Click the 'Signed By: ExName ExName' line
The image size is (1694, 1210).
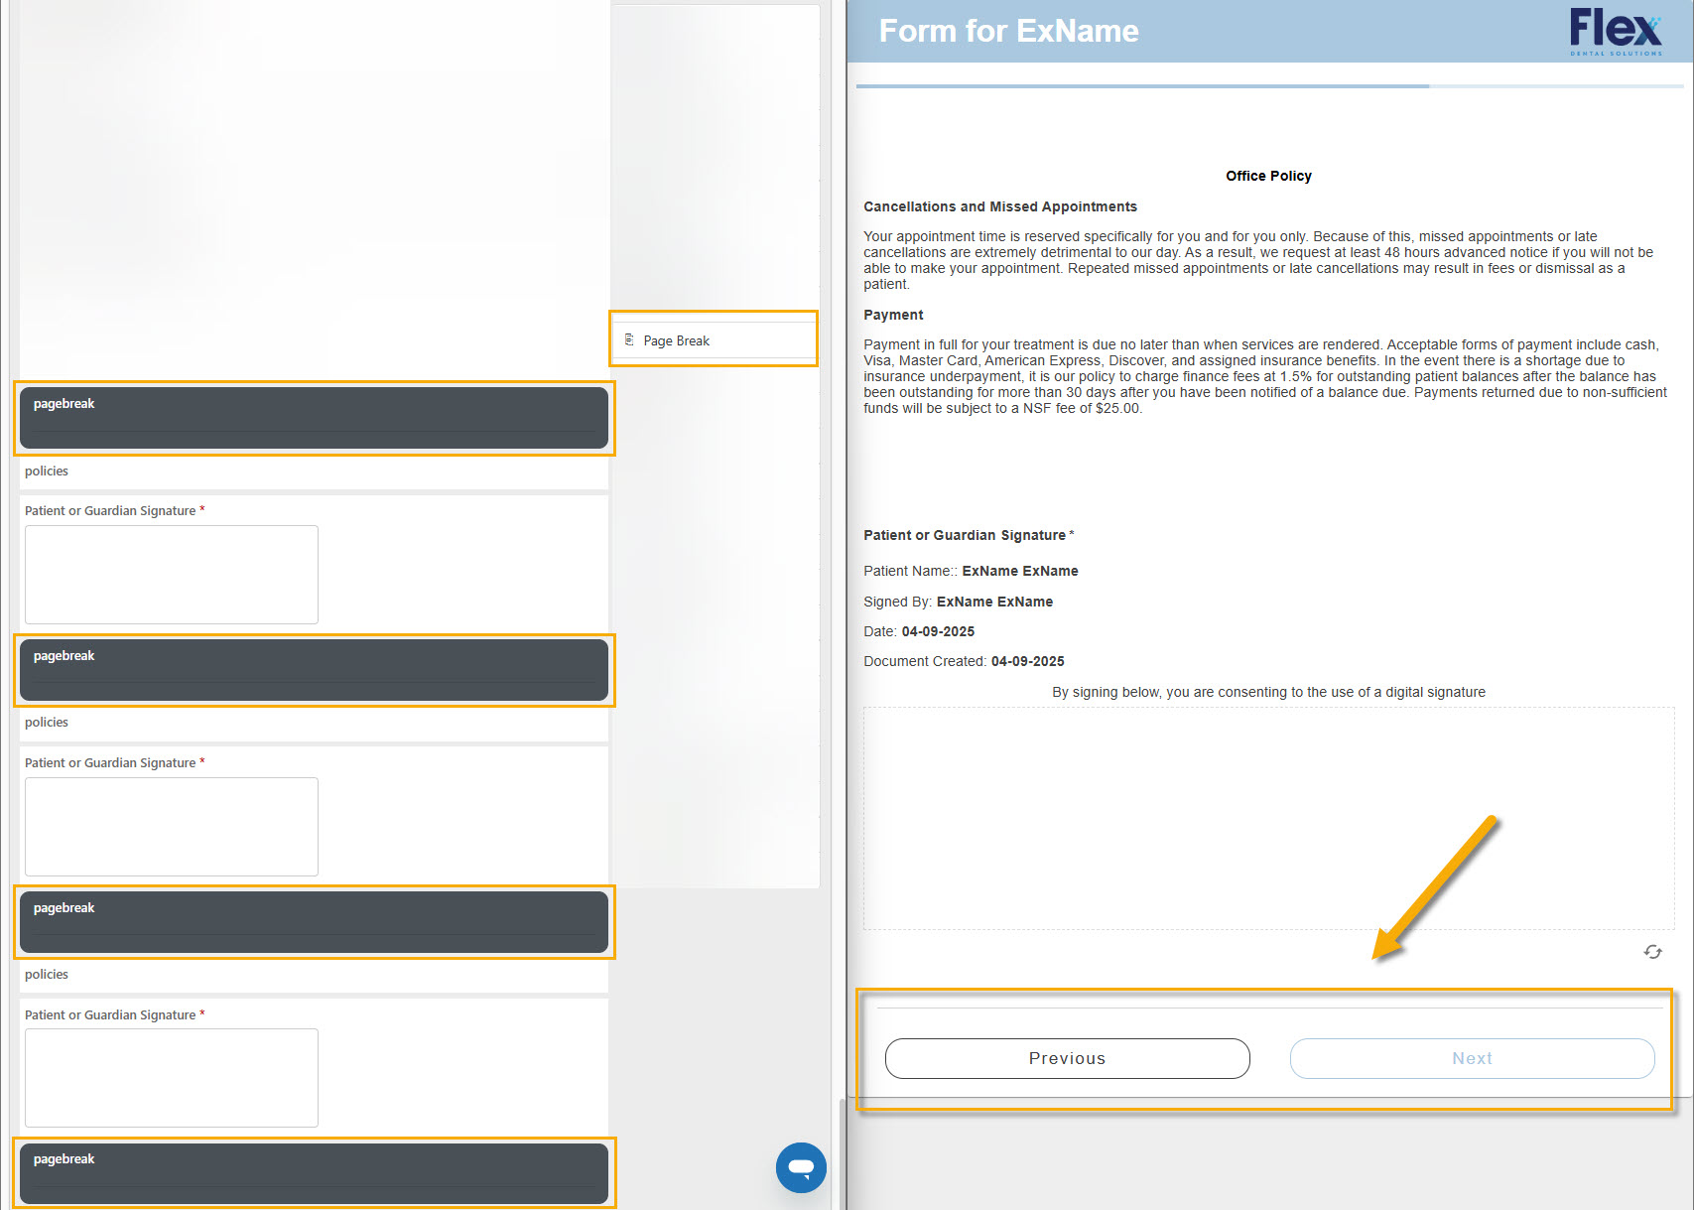point(958,602)
